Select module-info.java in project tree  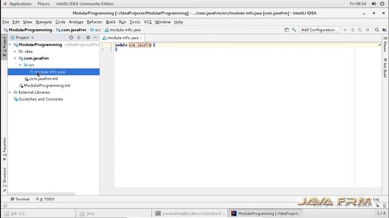[x=53, y=71]
